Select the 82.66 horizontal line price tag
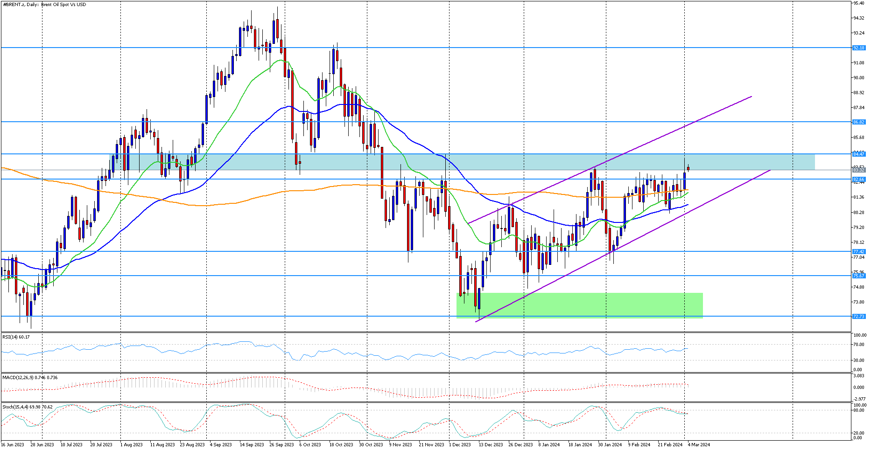The height and width of the screenshot is (450, 871). click(x=859, y=179)
